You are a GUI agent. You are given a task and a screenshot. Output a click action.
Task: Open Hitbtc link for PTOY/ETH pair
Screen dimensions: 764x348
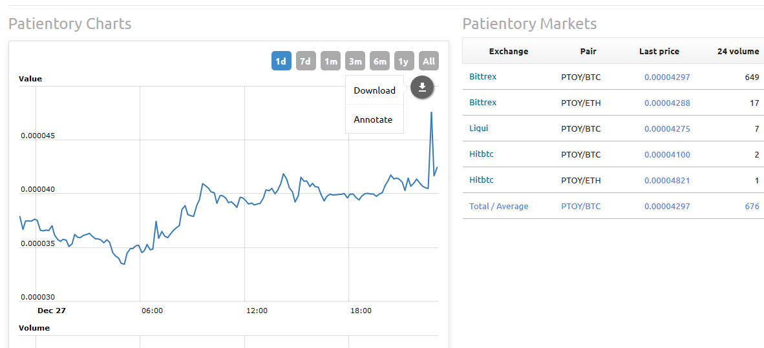pyautogui.click(x=482, y=180)
